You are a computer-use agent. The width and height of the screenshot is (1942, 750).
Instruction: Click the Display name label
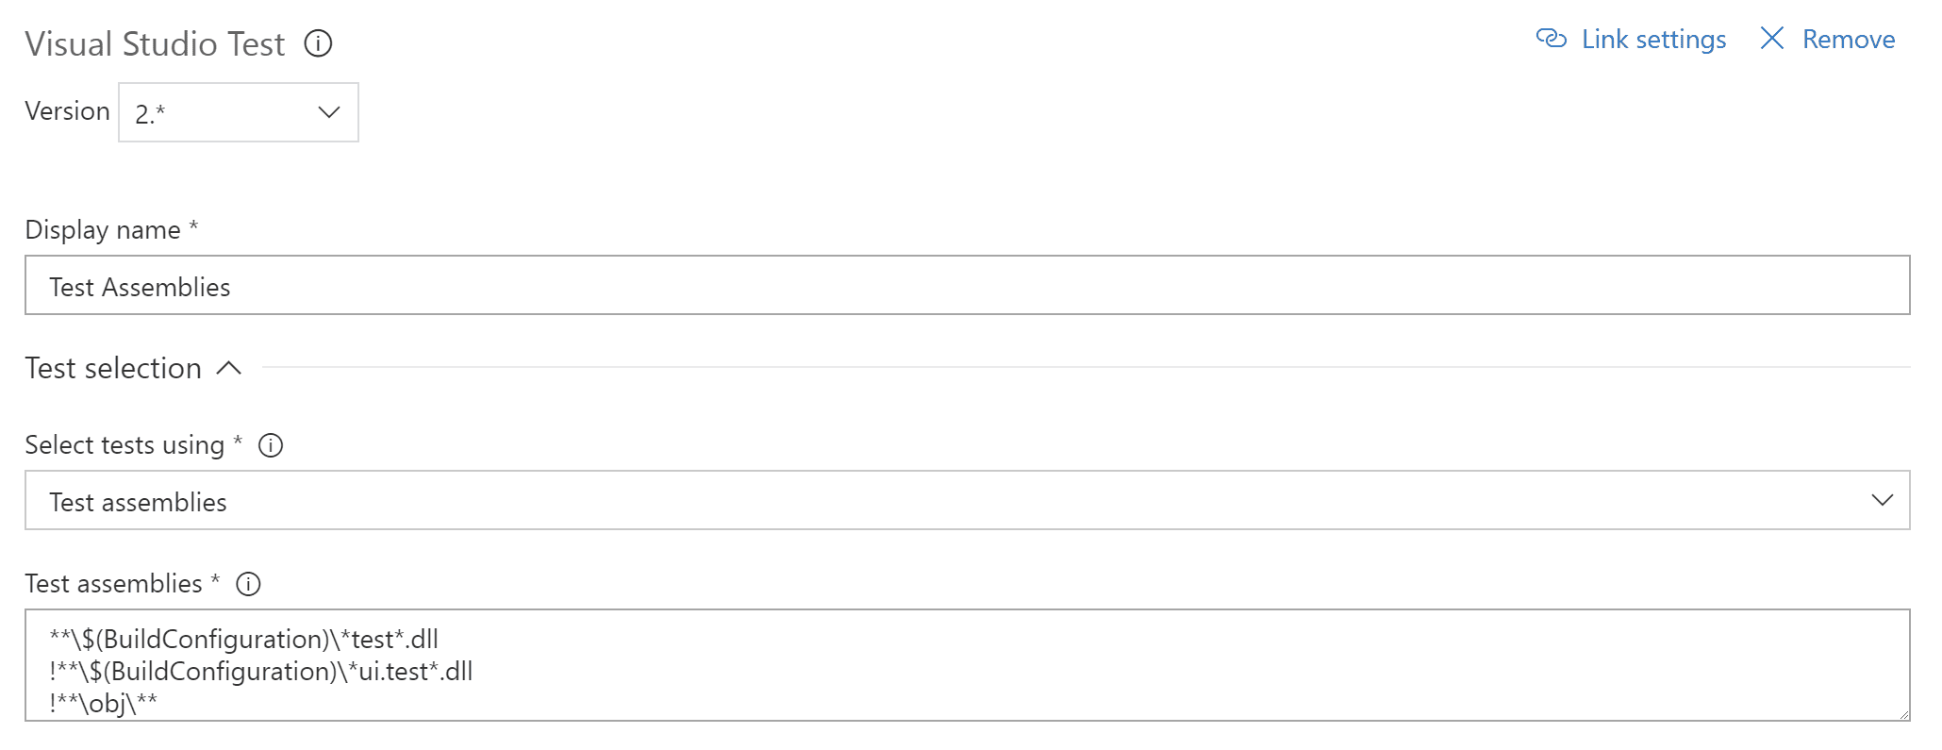[x=103, y=230]
